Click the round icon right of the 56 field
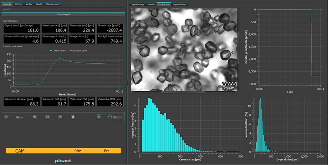329x165 pixels. tap(34, 116)
